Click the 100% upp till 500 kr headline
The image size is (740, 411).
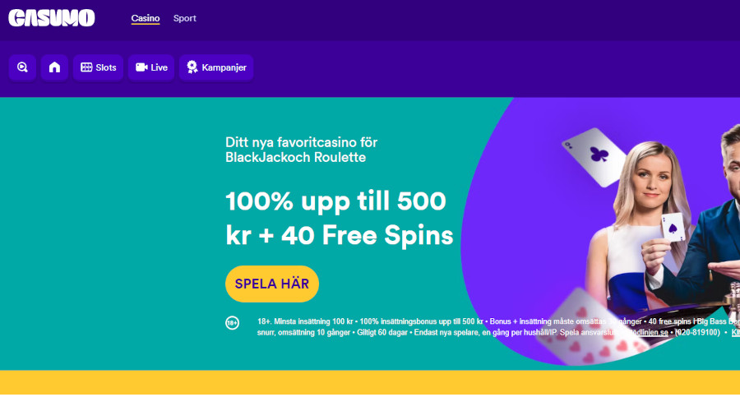[x=340, y=218]
